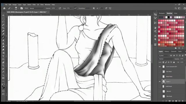This screenshot has width=186, height=104.
Task: Select the Crop tool
Action: 3,28
